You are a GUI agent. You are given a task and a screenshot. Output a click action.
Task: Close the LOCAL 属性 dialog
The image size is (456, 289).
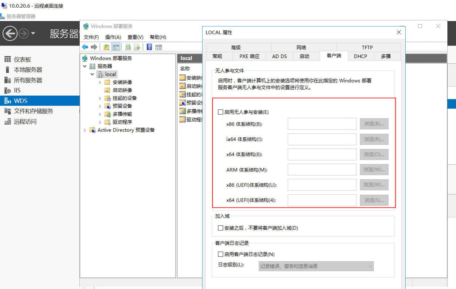pyautogui.click(x=399, y=32)
